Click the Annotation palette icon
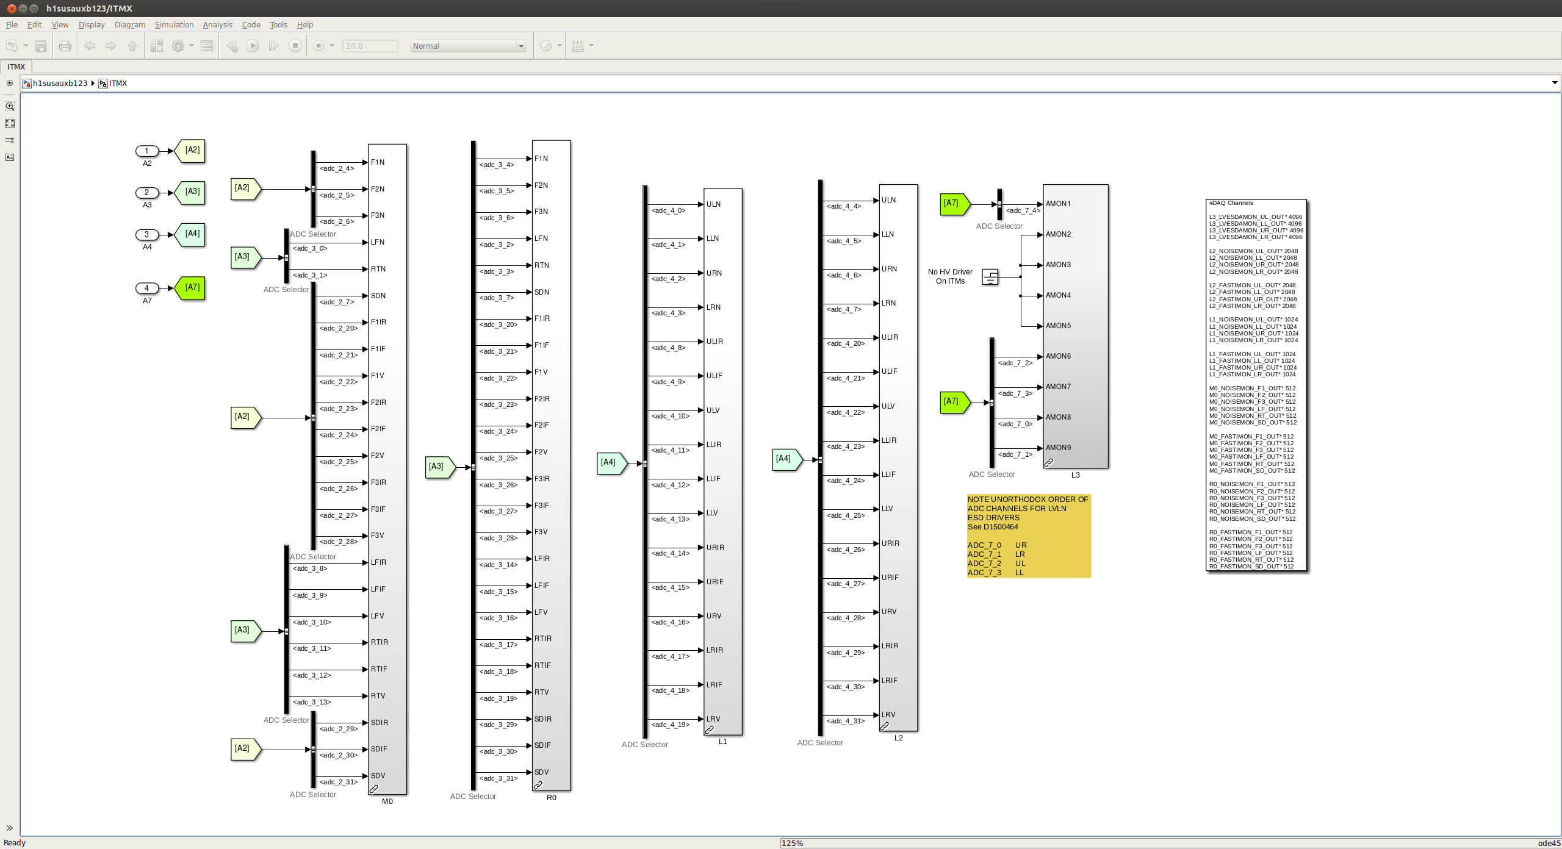The height and width of the screenshot is (849, 1562). 10,157
